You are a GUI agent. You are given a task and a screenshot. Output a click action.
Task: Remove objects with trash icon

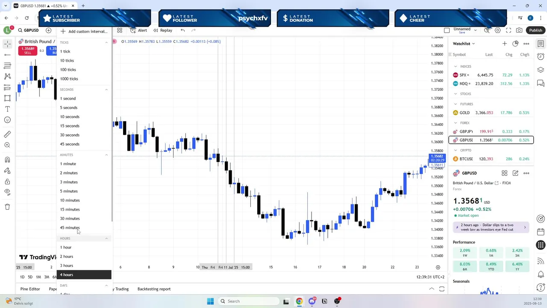(7, 207)
